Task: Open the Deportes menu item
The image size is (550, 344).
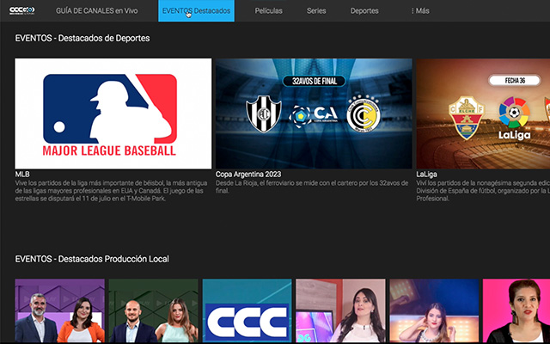Action: click(364, 11)
